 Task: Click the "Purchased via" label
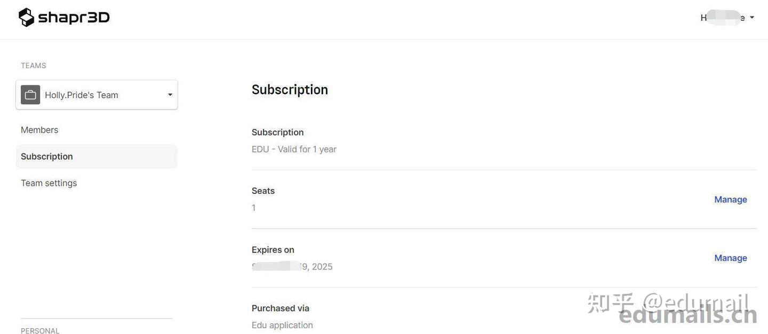(281, 308)
